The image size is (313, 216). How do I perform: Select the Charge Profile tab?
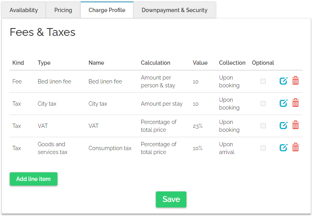pos(107,10)
